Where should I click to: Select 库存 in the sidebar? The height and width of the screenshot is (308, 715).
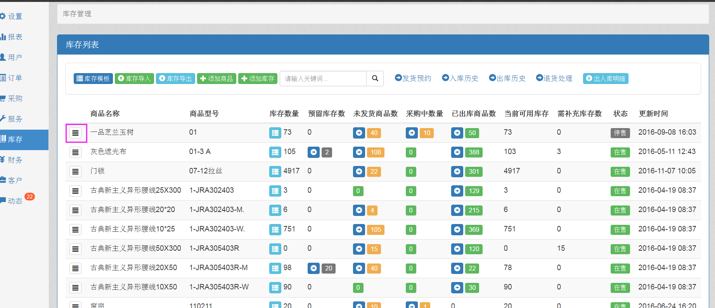point(24,140)
